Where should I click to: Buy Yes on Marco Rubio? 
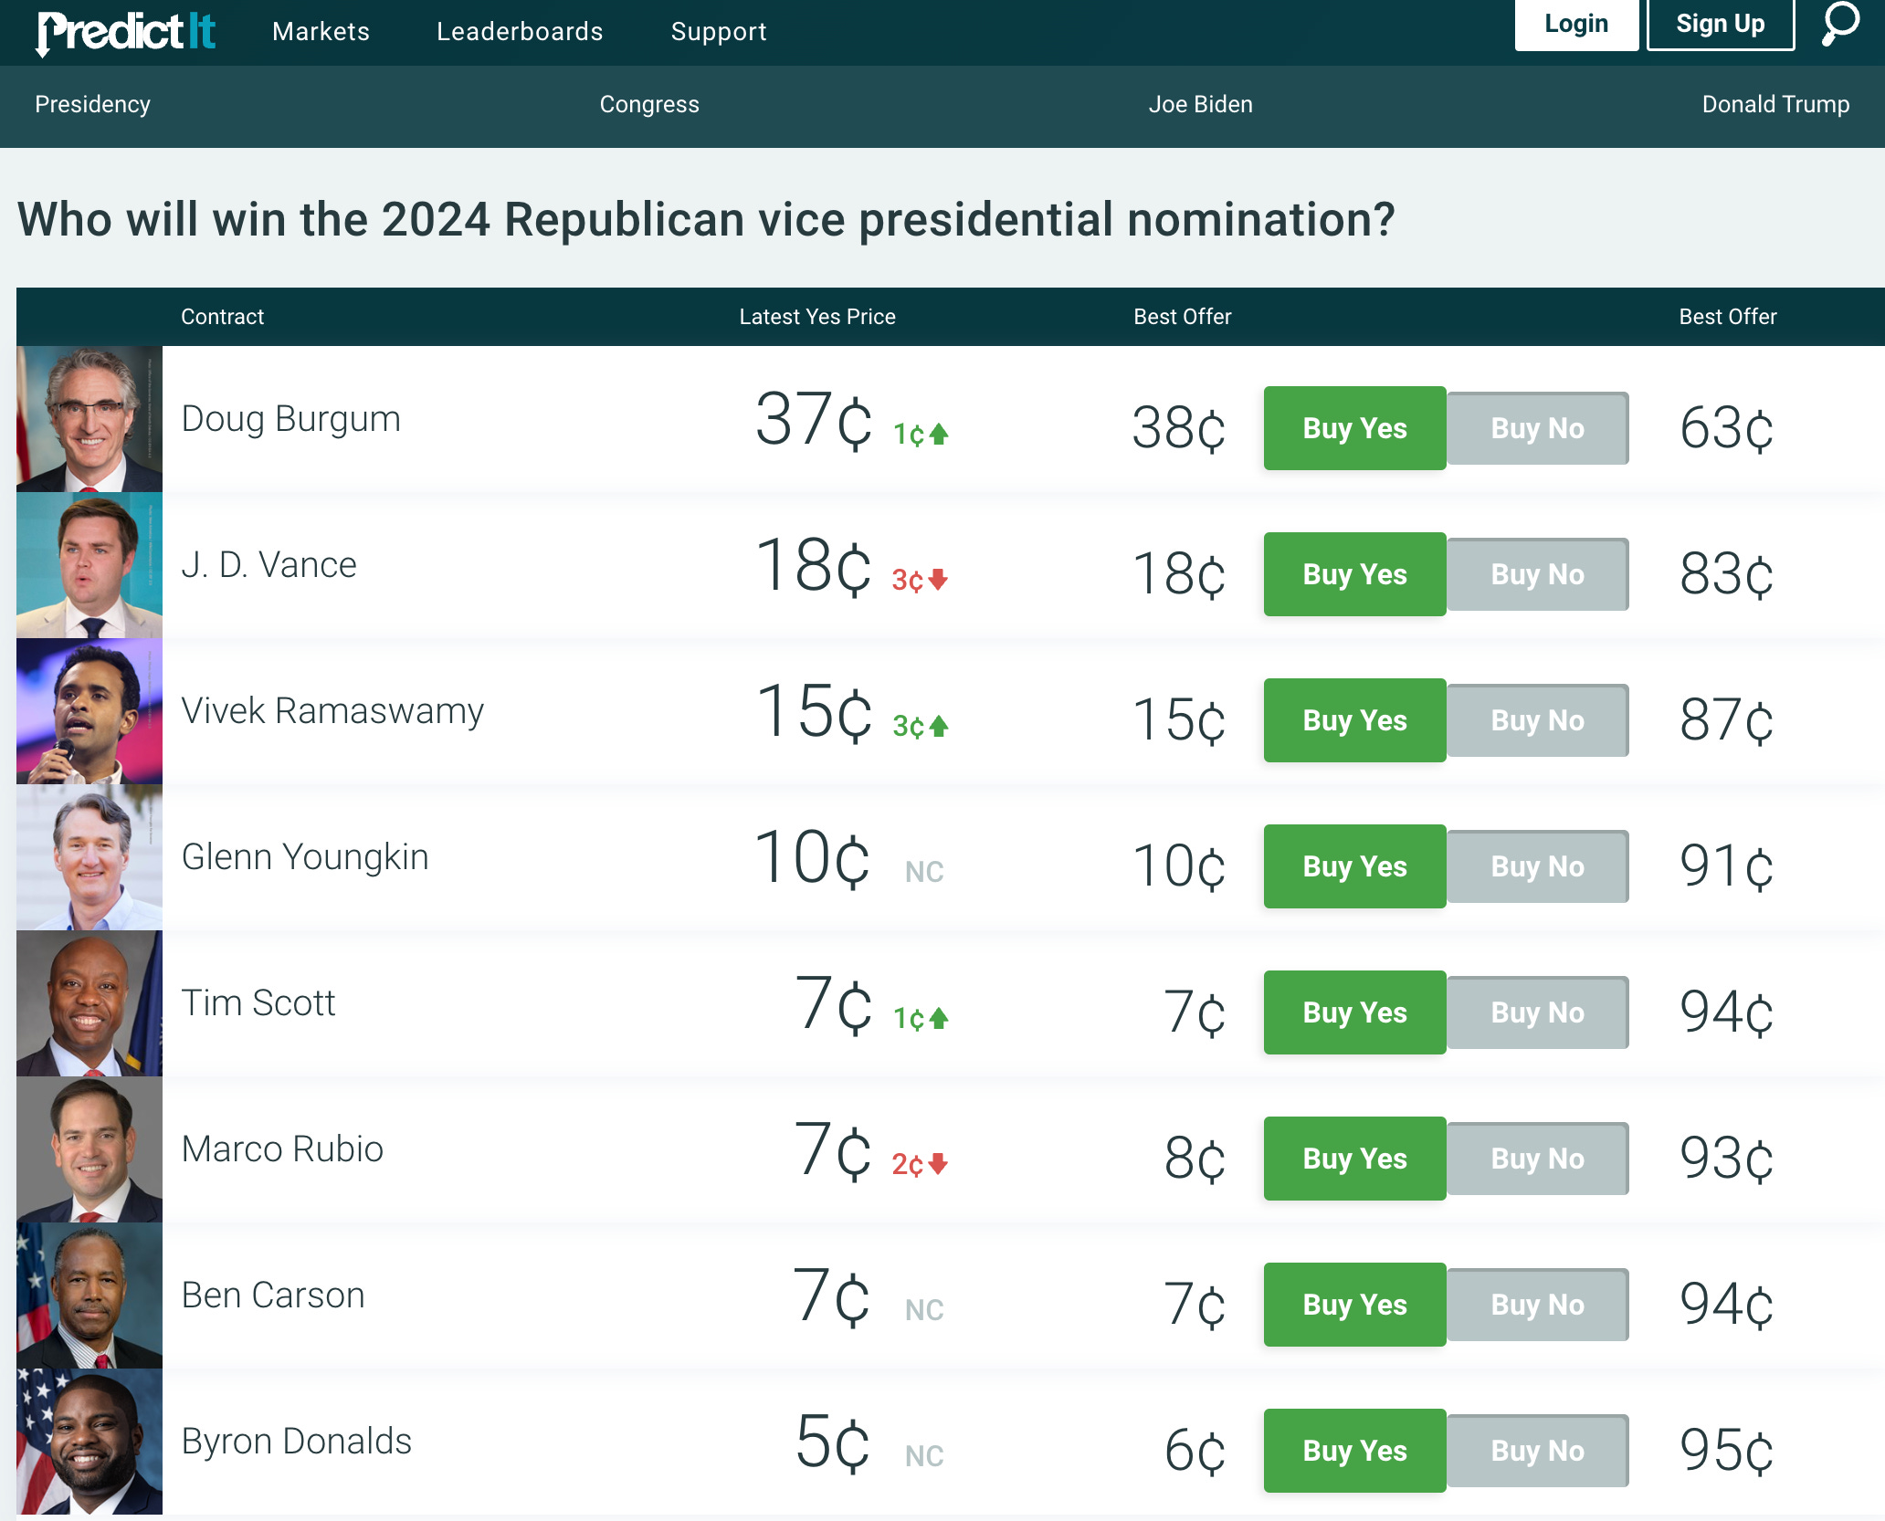pos(1354,1159)
